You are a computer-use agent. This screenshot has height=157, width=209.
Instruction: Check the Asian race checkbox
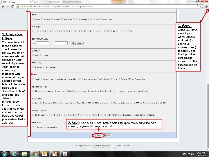111,79
